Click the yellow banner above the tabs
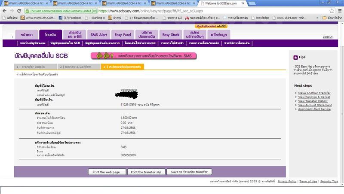Image resolution: width=344 pixels, height=194 pixels. pos(211,26)
